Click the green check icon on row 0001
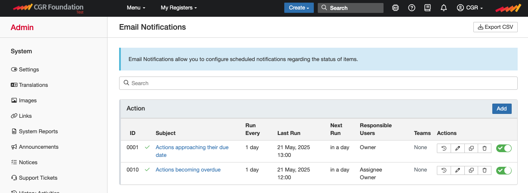 click(147, 147)
